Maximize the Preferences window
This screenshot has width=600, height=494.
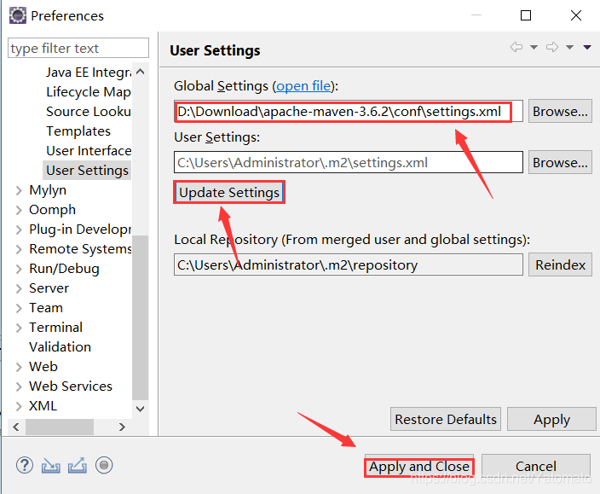526,15
